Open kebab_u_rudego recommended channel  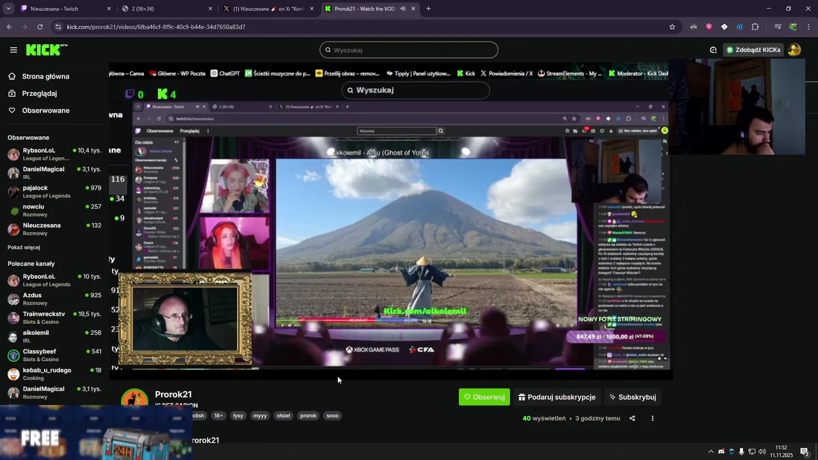(54, 374)
